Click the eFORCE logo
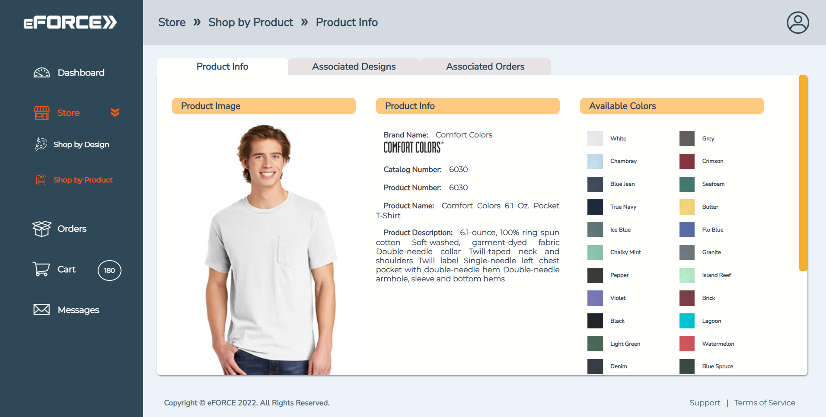 [x=70, y=22]
